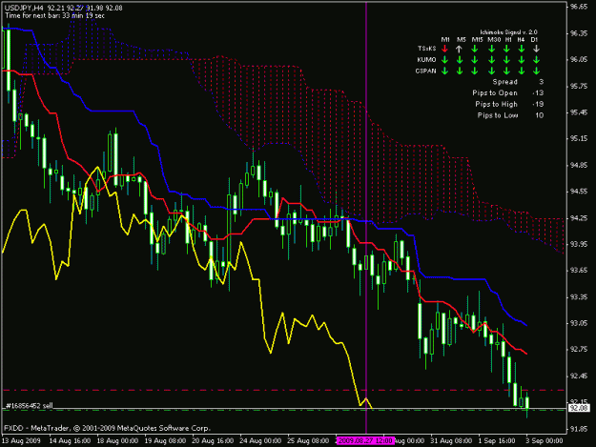This screenshot has height=447, width=596.
Task: Click the TSxKS green arrow under H1
Action: click(506, 49)
